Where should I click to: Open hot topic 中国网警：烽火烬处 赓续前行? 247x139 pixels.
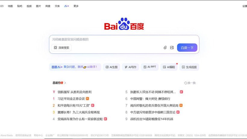(x=150, y=99)
